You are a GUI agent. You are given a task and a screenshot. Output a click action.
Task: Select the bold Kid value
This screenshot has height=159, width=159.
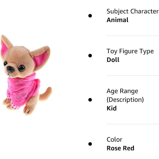(112, 108)
